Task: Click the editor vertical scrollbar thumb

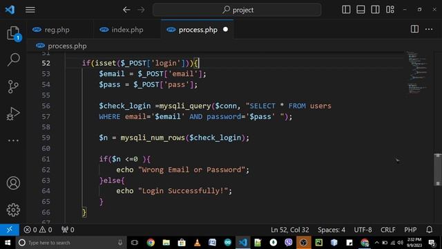Action: pos(437,169)
